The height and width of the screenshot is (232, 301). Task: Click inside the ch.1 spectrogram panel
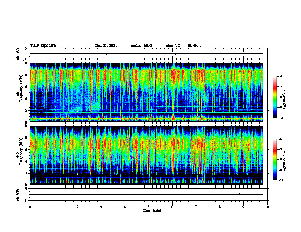pyautogui.click(x=147, y=92)
